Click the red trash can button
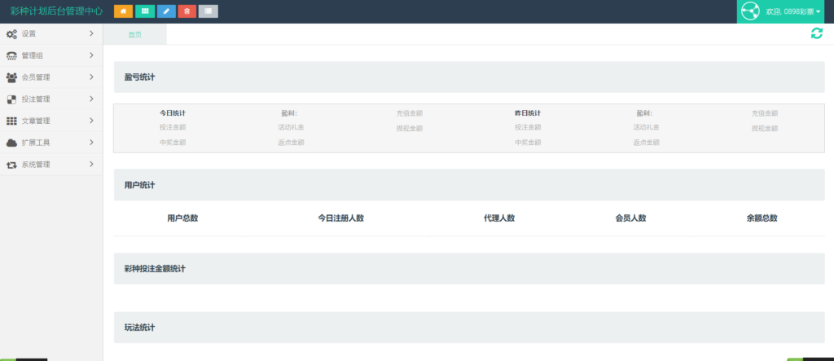 [x=187, y=11]
